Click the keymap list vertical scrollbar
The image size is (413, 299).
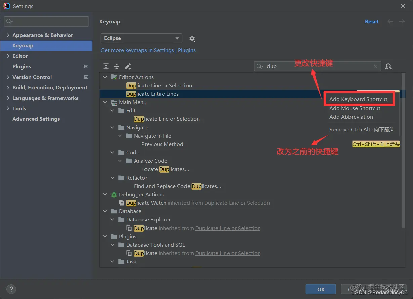click(403, 150)
